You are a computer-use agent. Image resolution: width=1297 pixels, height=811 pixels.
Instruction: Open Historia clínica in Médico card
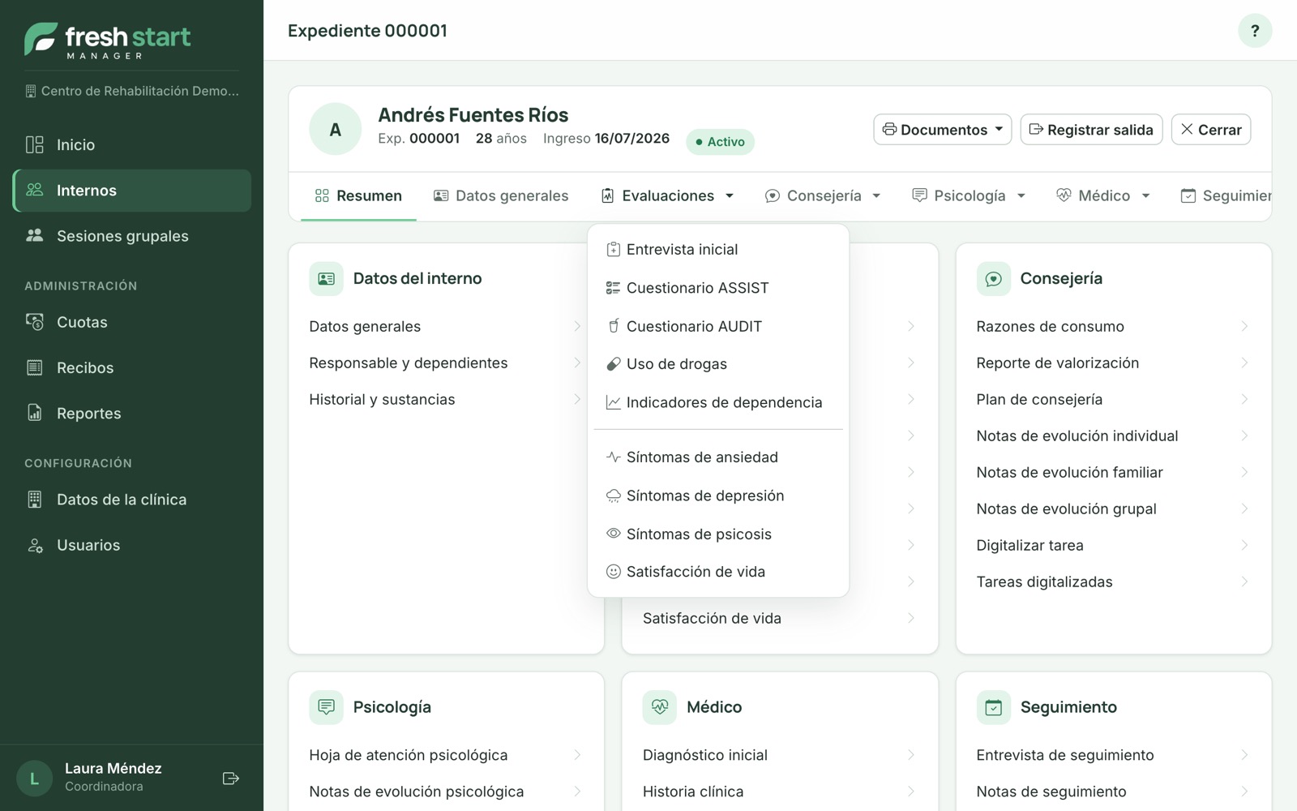(779, 792)
